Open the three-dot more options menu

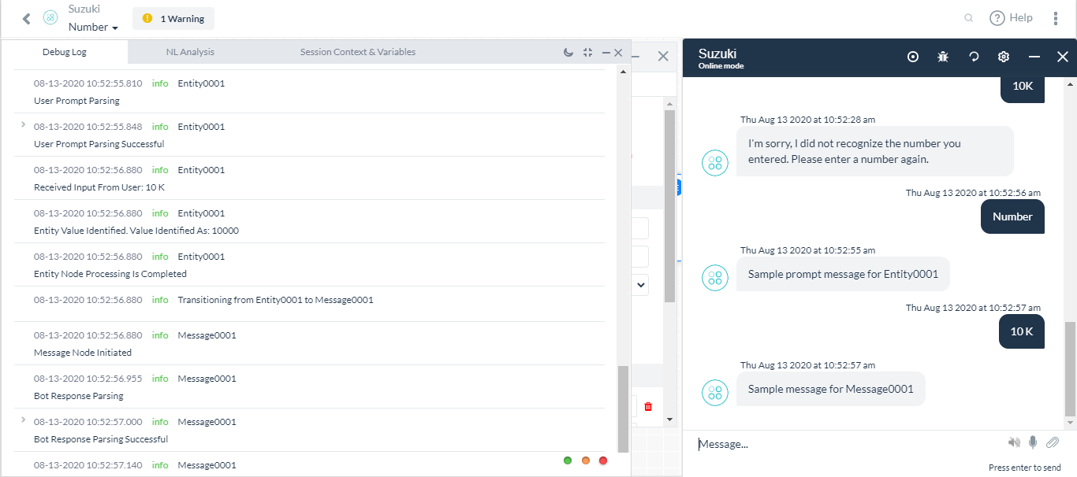(1057, 18)
